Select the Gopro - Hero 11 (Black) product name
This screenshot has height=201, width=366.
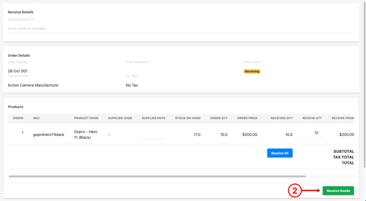click(x=85, y=135)
